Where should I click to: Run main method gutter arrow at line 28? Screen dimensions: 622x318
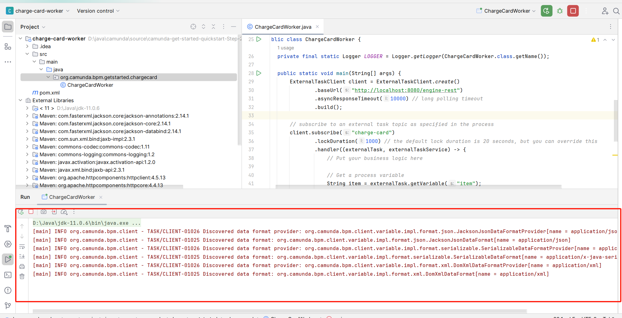pos(259,73)
